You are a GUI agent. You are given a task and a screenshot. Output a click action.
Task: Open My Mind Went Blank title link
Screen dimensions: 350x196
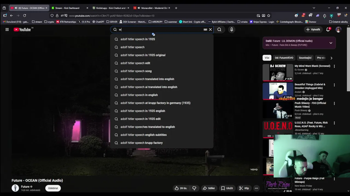(x=312, y=66)
